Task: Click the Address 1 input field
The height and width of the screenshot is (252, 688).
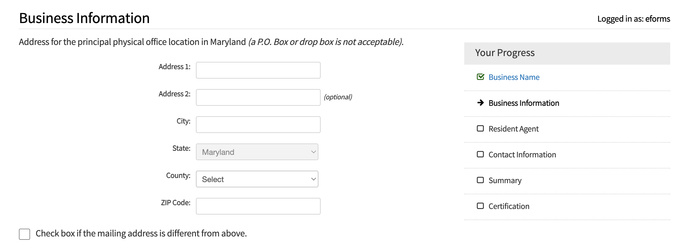Action: coord(258,70)
